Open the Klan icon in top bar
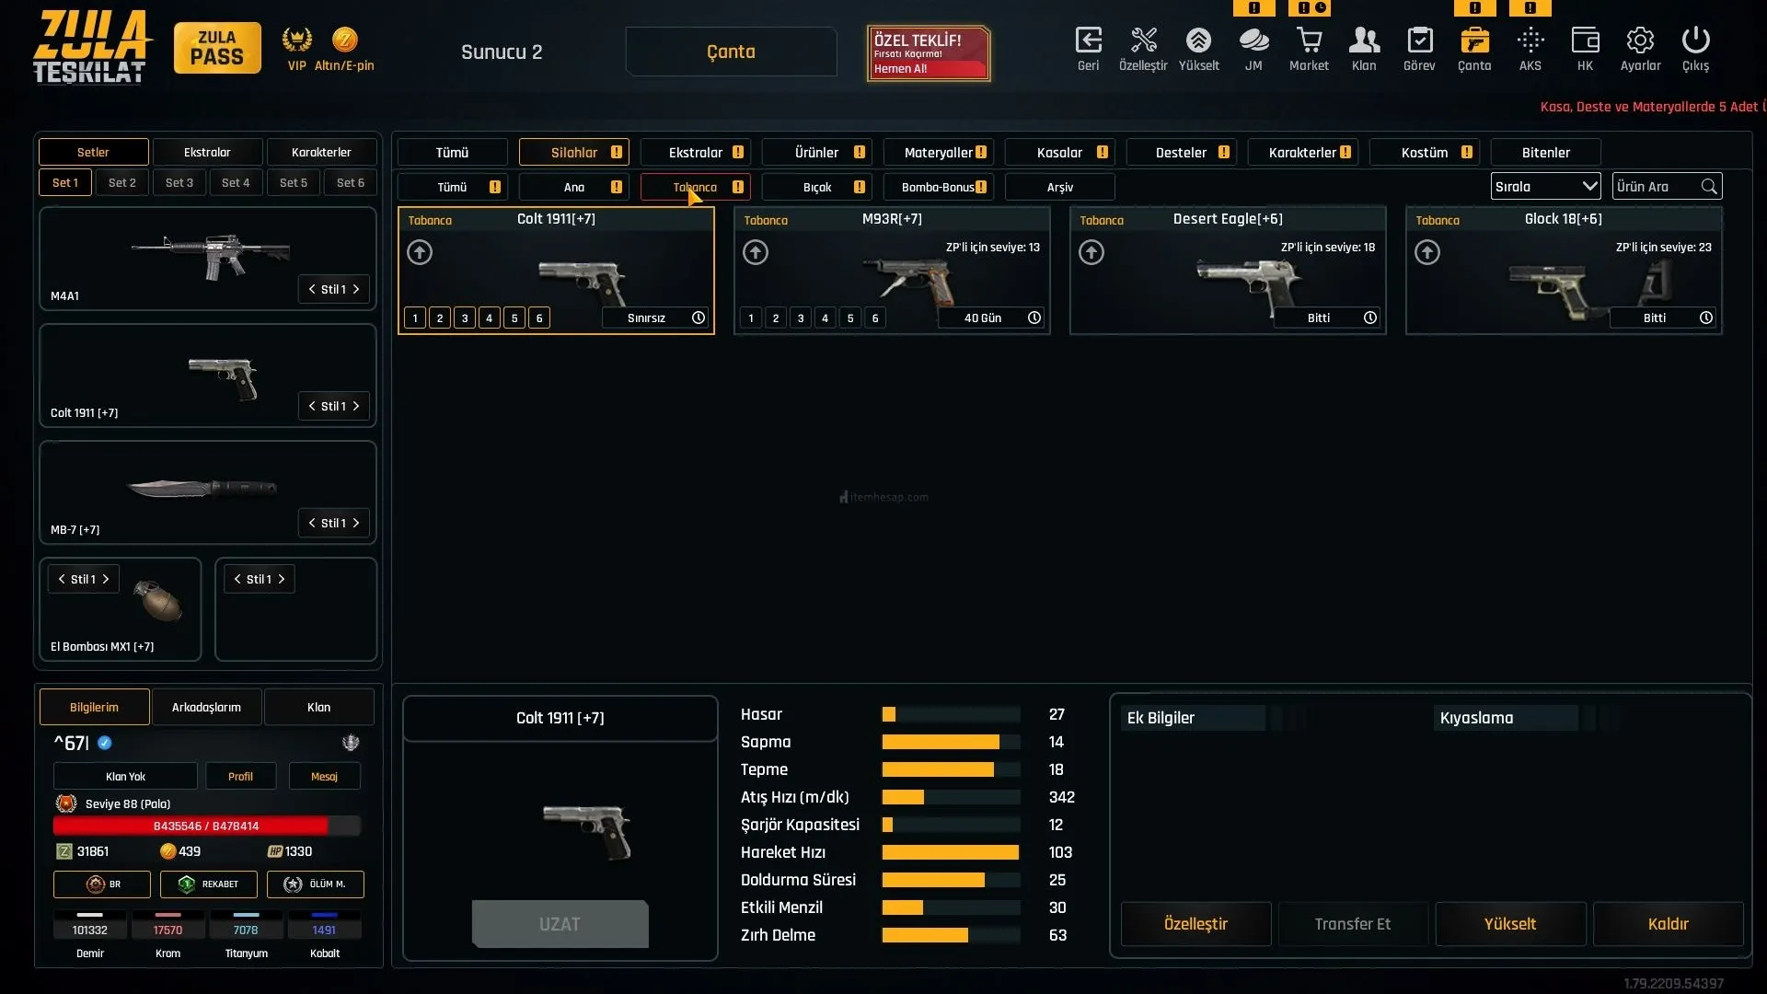 (1364, 41)
